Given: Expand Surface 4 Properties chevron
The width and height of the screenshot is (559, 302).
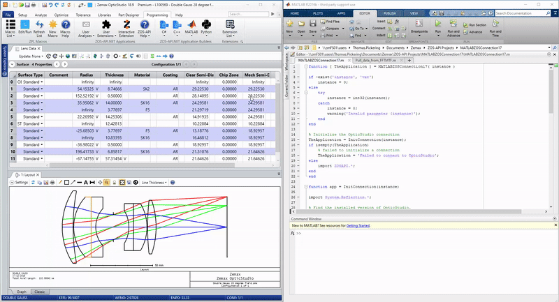Looking at the screenshot, I should (12, 64).
